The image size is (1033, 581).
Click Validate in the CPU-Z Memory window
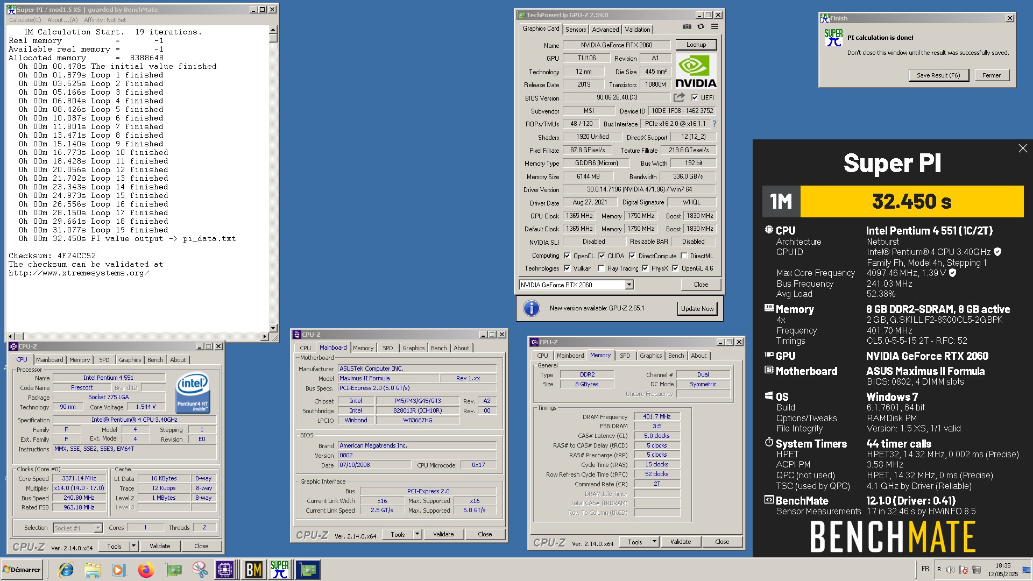coord(681,542)
